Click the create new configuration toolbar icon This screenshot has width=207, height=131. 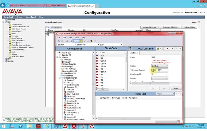[x=92, y=41]
